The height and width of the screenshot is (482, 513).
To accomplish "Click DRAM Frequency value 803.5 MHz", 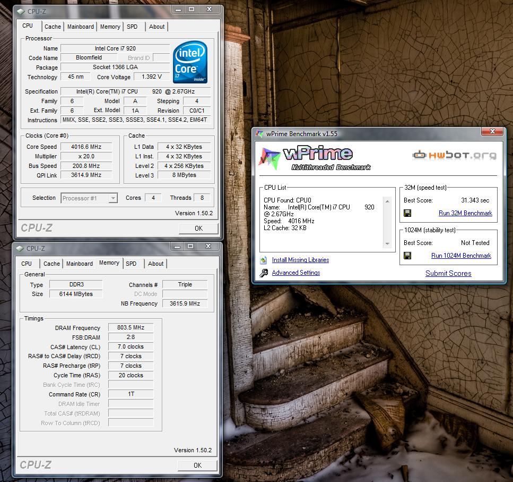I will pos(131,327).
